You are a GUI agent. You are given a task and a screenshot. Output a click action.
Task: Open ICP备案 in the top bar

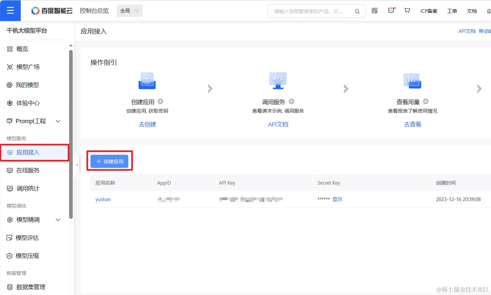429,11
